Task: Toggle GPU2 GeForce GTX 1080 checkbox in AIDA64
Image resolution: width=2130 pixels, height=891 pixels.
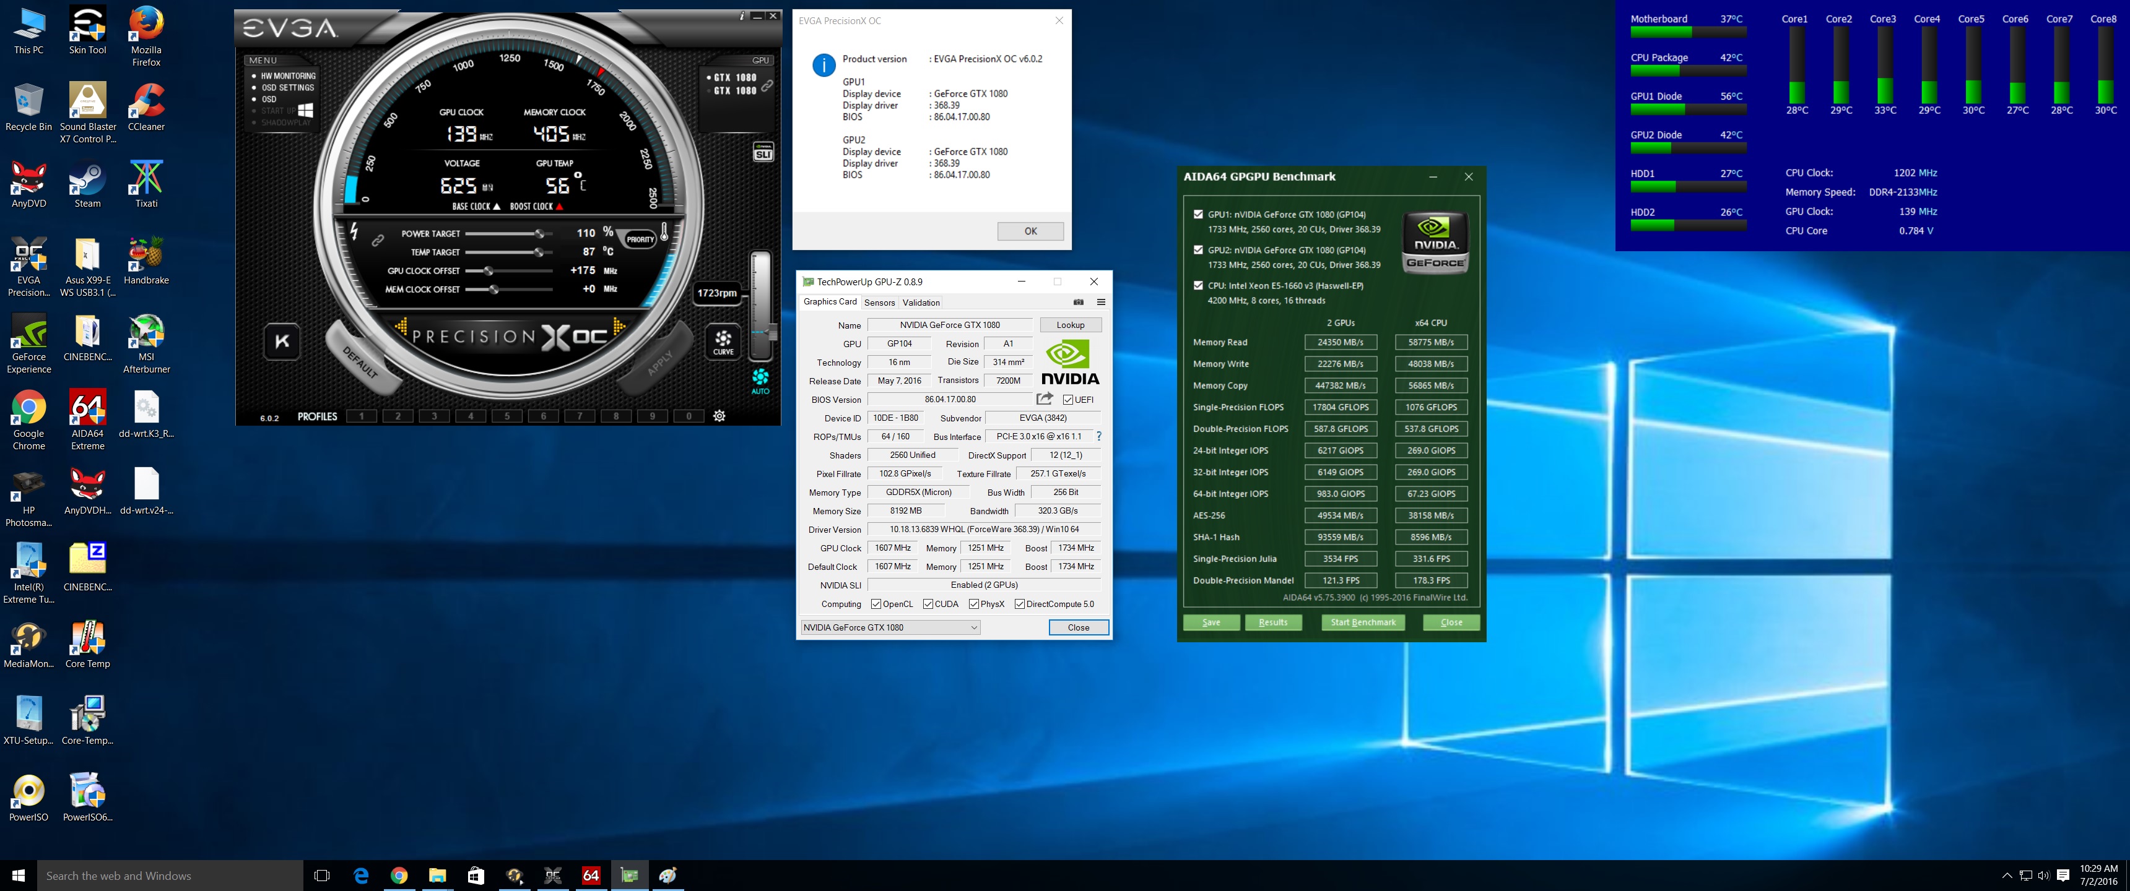Action: (1198, 249)
